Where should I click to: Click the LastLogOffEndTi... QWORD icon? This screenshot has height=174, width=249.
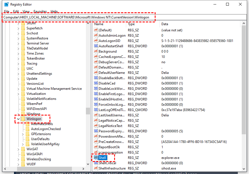(96, 110)
